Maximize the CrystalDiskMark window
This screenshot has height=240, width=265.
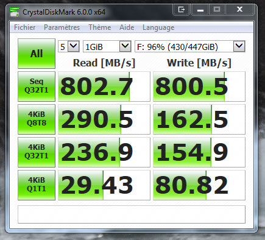click(217, 9)
